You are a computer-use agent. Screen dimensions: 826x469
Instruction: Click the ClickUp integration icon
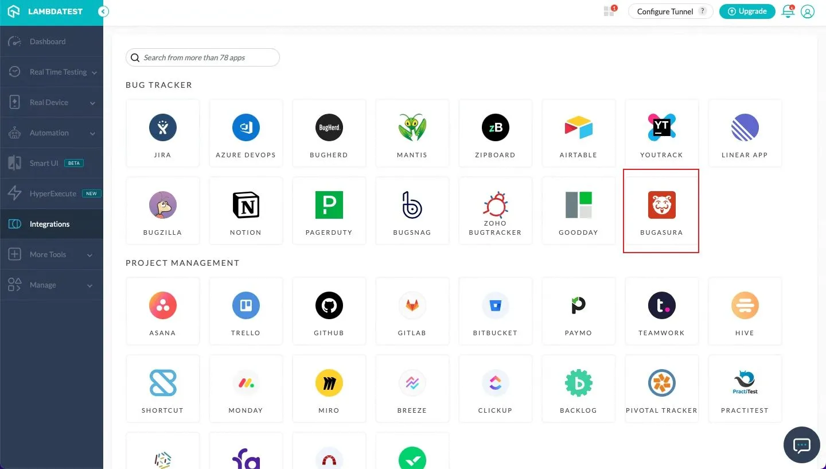tap(495, 383)
